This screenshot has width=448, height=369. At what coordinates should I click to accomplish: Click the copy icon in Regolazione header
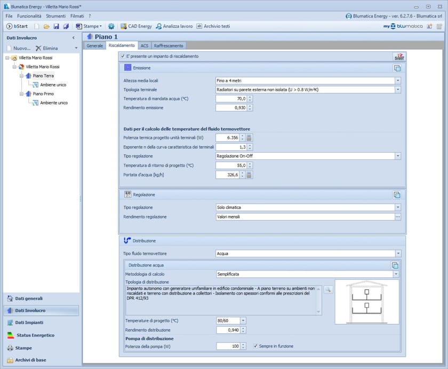point(397,195)
